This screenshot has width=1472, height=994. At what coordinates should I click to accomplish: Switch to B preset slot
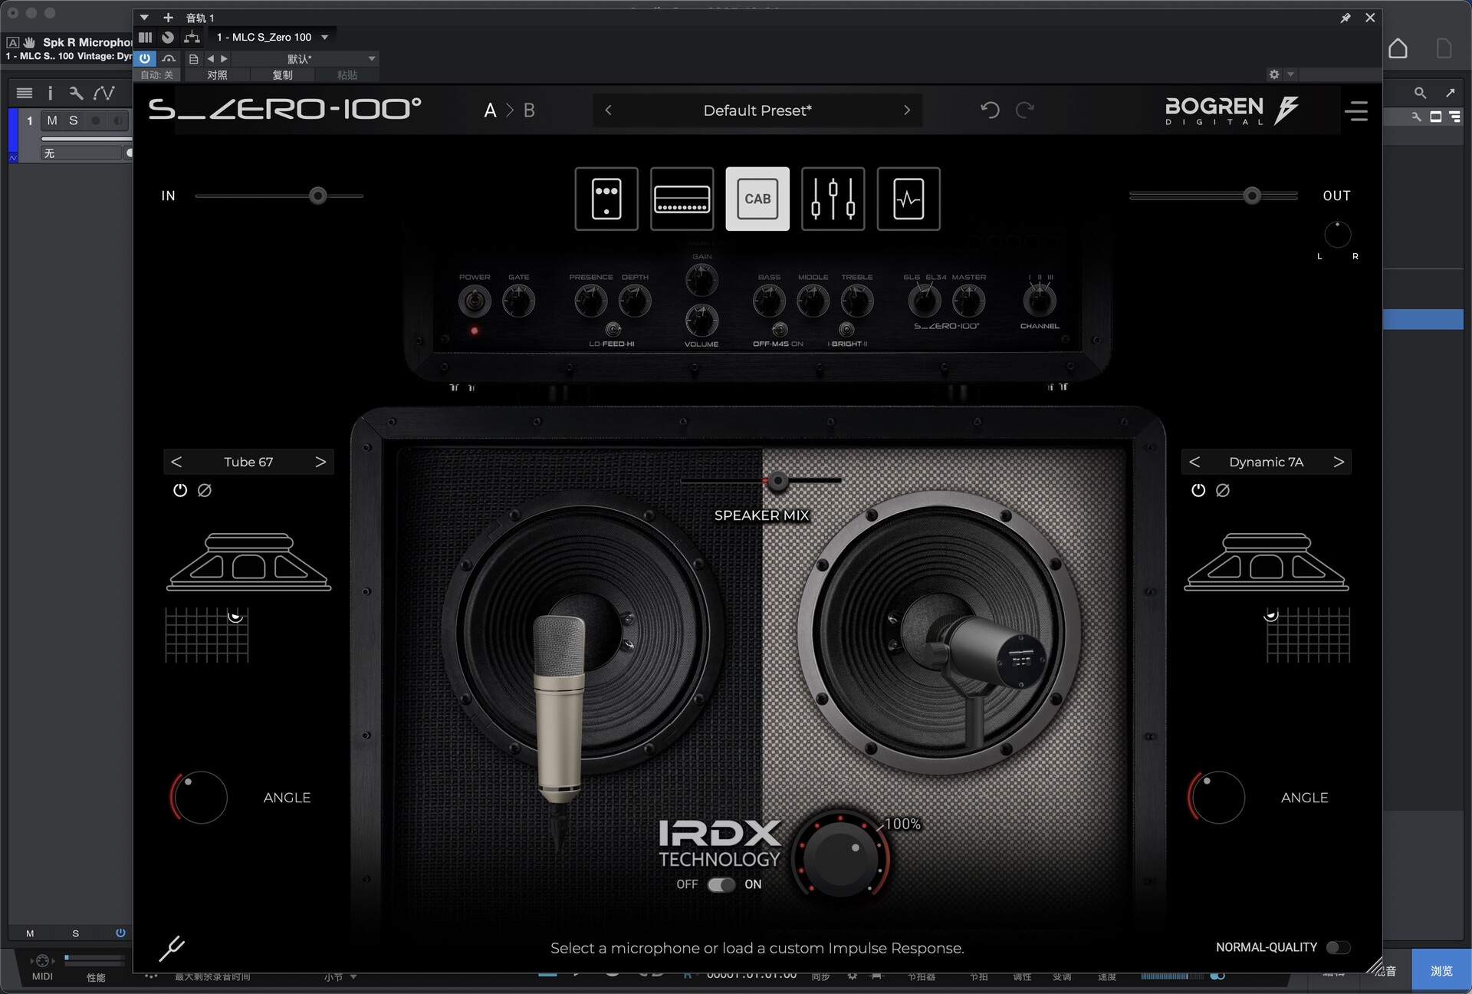tap(529, 110)
